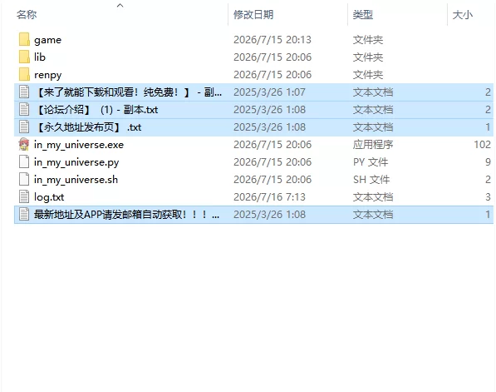
Task: Select the renpy folder icon
Action: click(24, 74)
